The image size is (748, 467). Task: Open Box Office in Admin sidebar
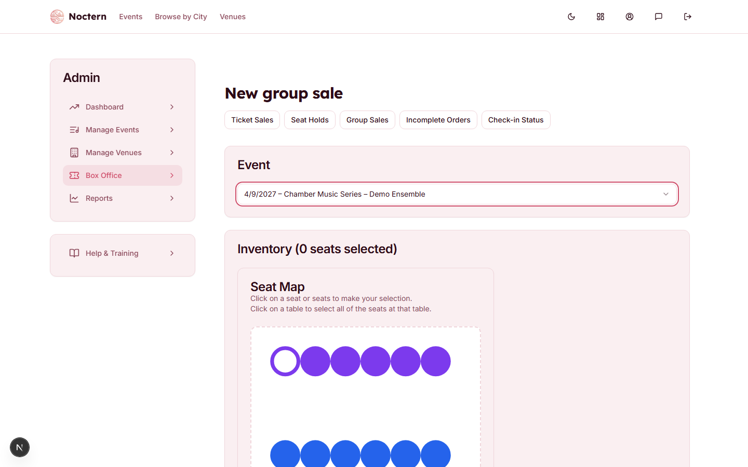(123, 175)
